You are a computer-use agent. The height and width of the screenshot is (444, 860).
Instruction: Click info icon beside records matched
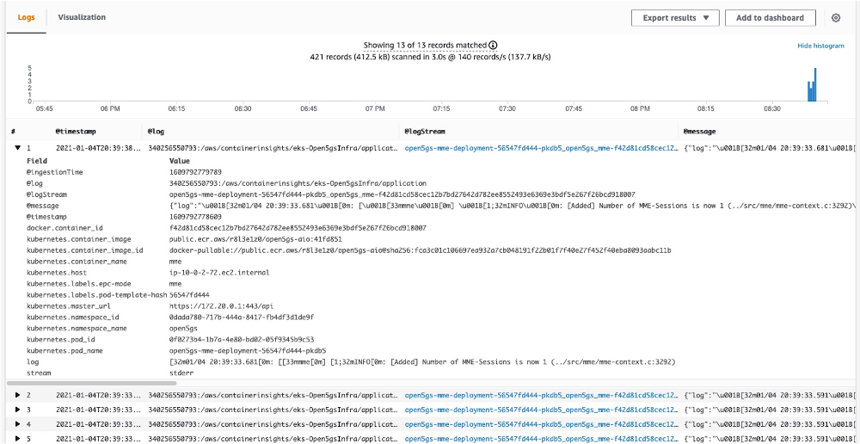coord(494,45)
